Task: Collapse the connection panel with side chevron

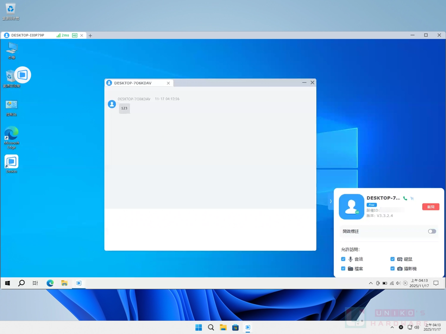Action: point(331,201)
